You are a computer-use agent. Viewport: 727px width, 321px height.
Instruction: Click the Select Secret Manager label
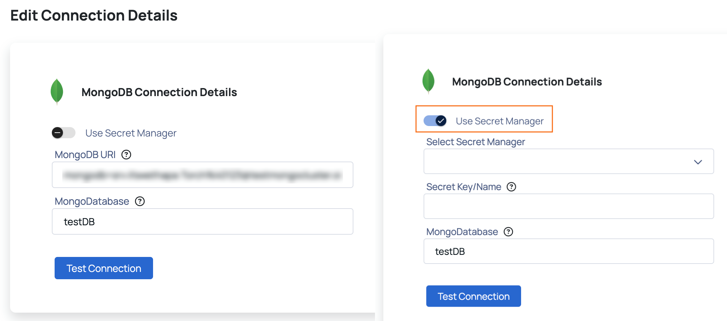click(476, 142)
